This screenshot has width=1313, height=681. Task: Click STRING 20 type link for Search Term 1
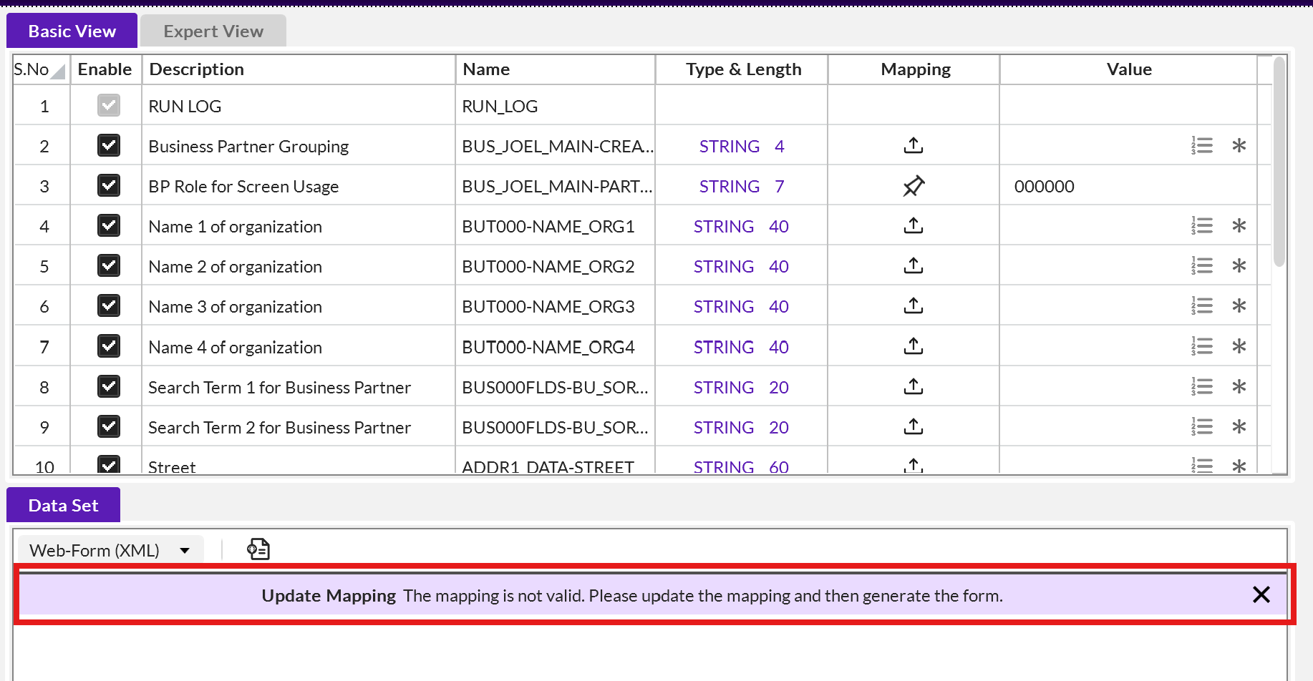[741, 387]
